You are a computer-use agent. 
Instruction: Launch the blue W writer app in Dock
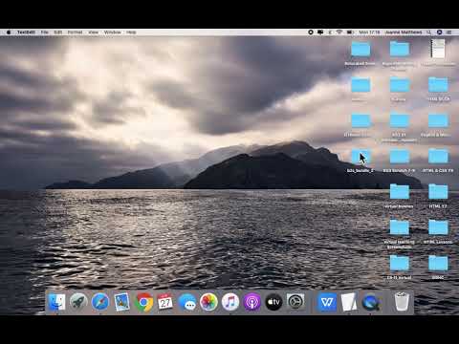coord(327,302)
